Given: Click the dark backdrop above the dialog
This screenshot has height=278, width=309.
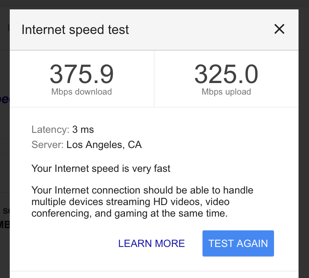Looking at the screenshot, I should pyautogui.click(x=154, y=4).
